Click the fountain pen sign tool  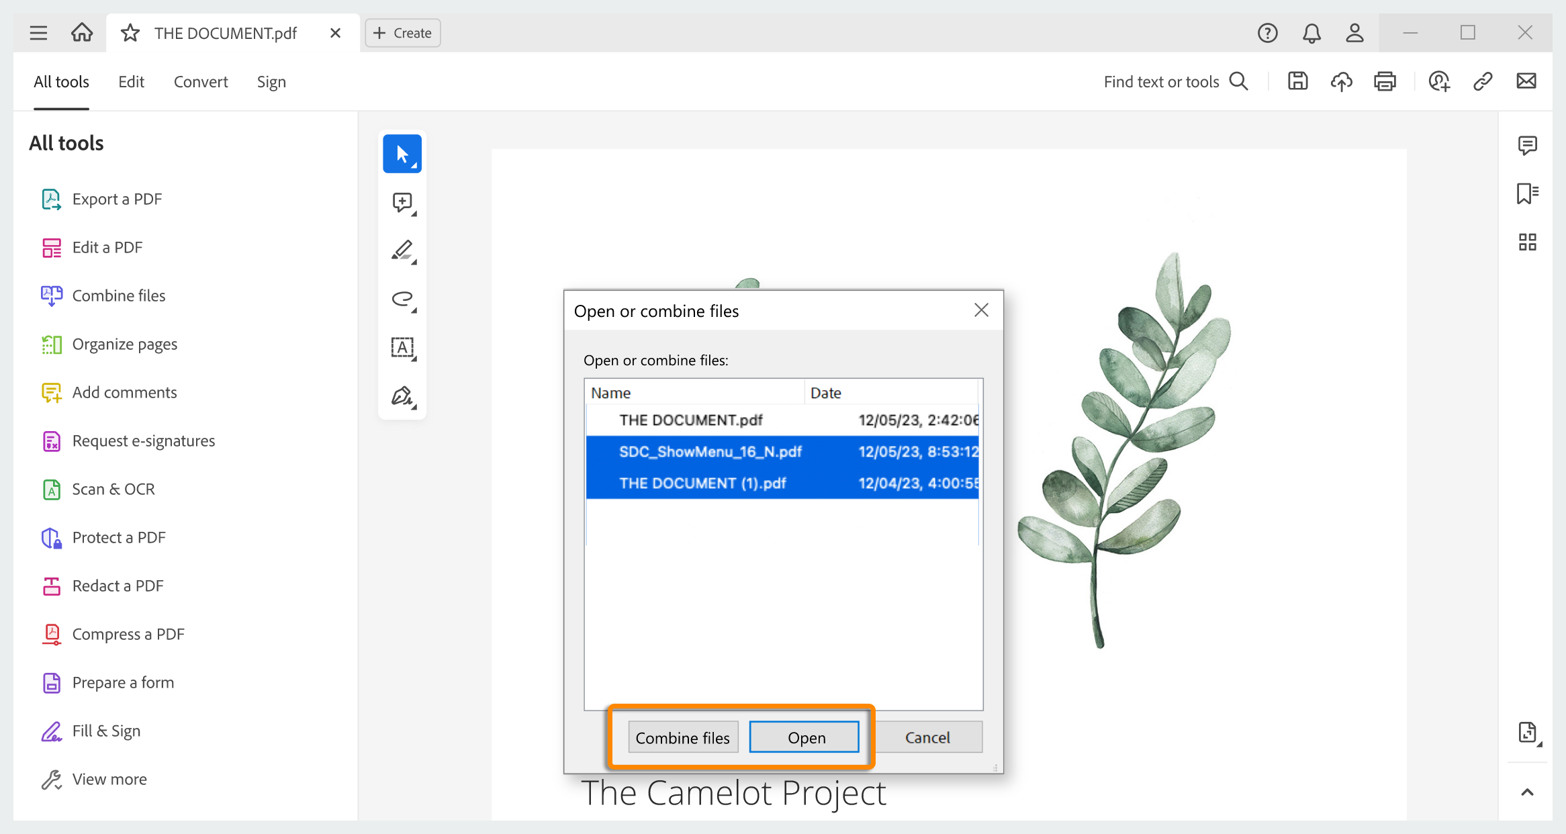402,396
